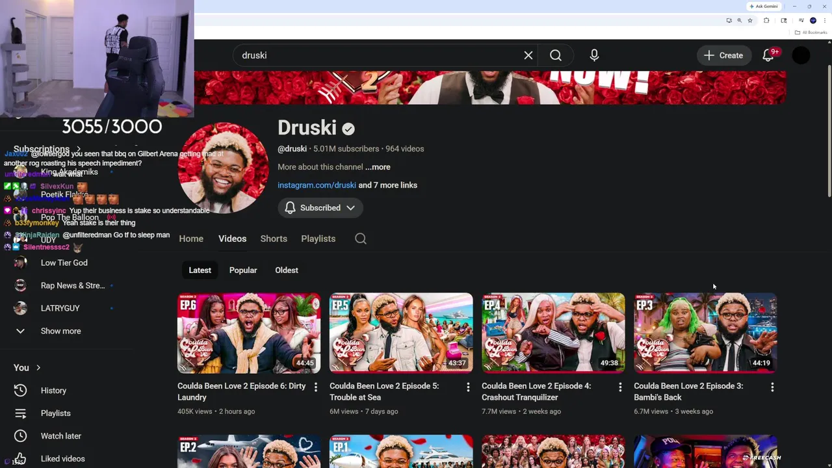Open the 'and 7 more links' popup
The width and height of the screenshot is (832, 468).
click(388, 185)
